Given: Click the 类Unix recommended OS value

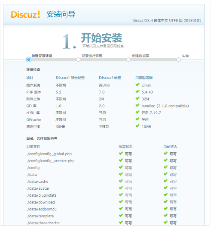Looking at the screenshot, I should tap(104, 85).
